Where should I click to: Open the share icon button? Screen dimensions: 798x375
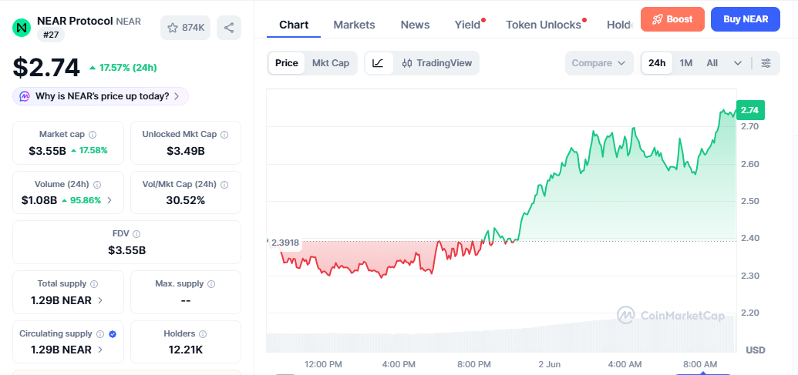coord(229,28)
